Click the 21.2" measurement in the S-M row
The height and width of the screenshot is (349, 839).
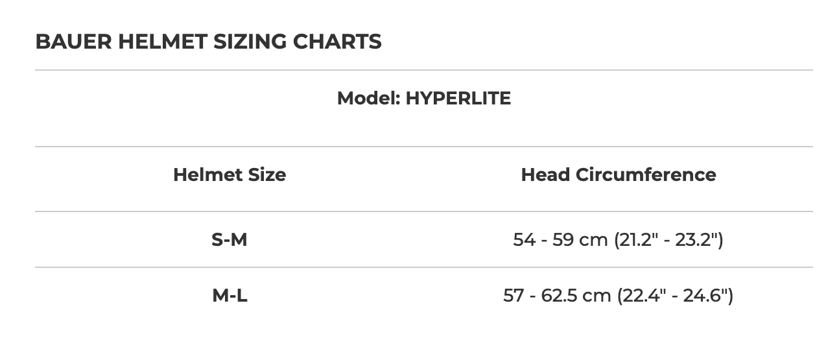(x=637, y=240)
